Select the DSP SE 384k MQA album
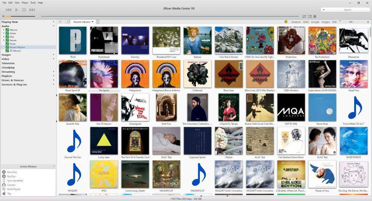Image resolution: width=372 pixels, height=201 pixels. (291, 107)
